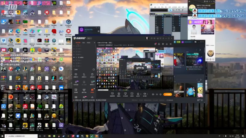
Task: Go to the next item using the lower carousel arrow
Action: 201,80
